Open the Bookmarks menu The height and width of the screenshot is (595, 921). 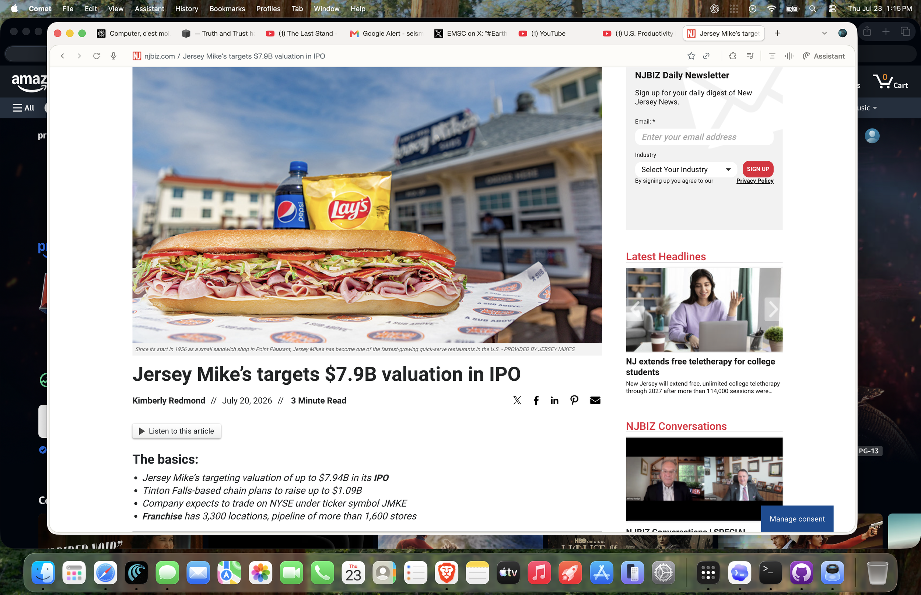click(227, 8)
